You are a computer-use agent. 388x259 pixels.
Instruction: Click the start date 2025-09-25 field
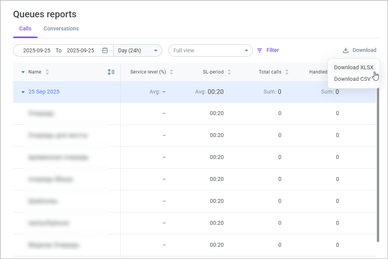tap(37, 50)
